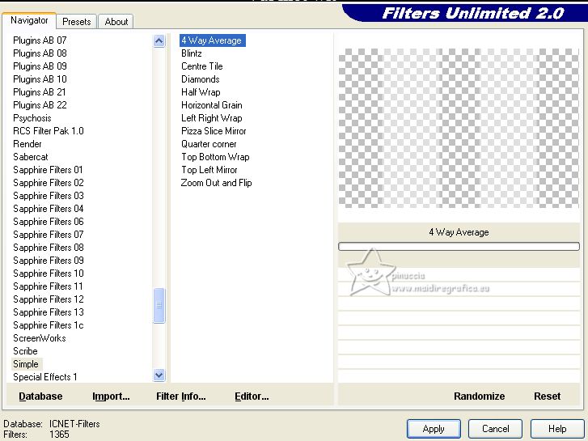Select Sapphire Filters 1c
This screenshot has height=441, width=588.
[48, 325]
